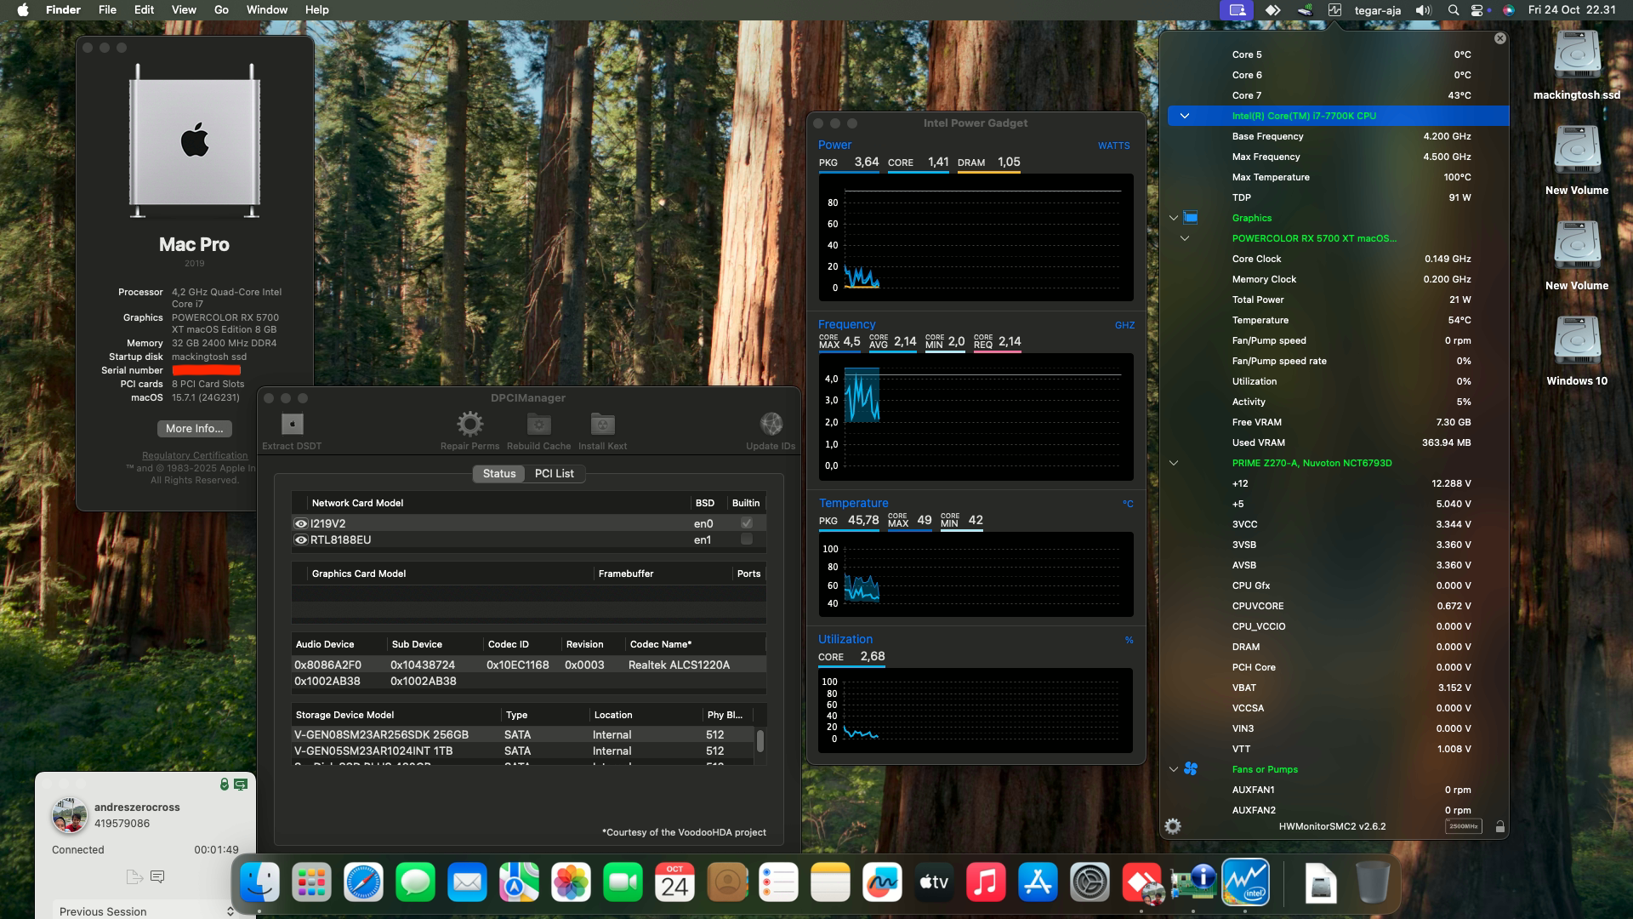
Task: Open the Edit menu
Action: click(x=145, y=10)
